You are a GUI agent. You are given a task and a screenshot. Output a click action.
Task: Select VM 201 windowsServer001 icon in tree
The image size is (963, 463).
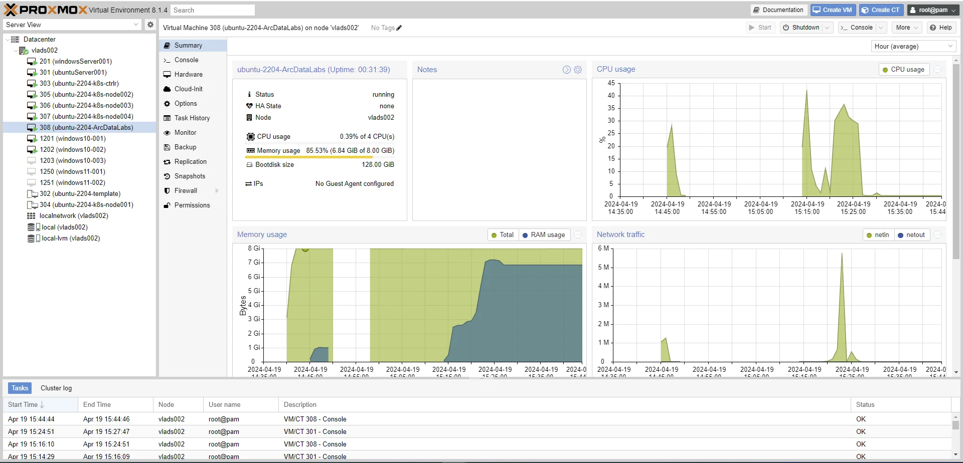[x=32, y=62]
